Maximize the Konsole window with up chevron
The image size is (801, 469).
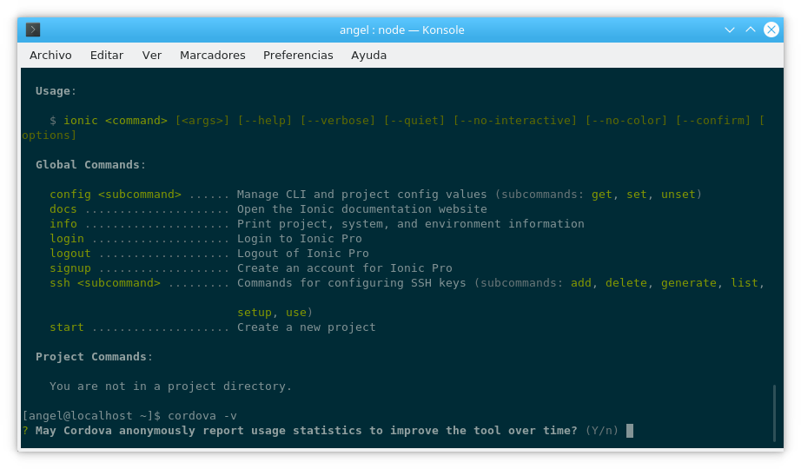(x=751, y=30)
